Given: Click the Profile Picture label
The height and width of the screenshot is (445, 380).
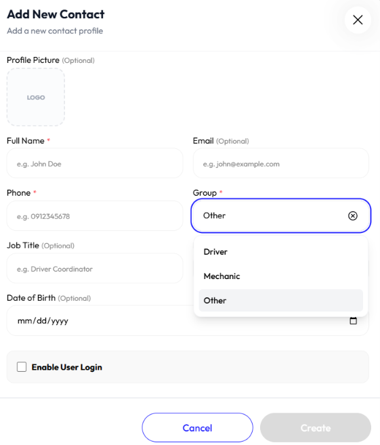Looking at the screenshot, I should [33, 60].
